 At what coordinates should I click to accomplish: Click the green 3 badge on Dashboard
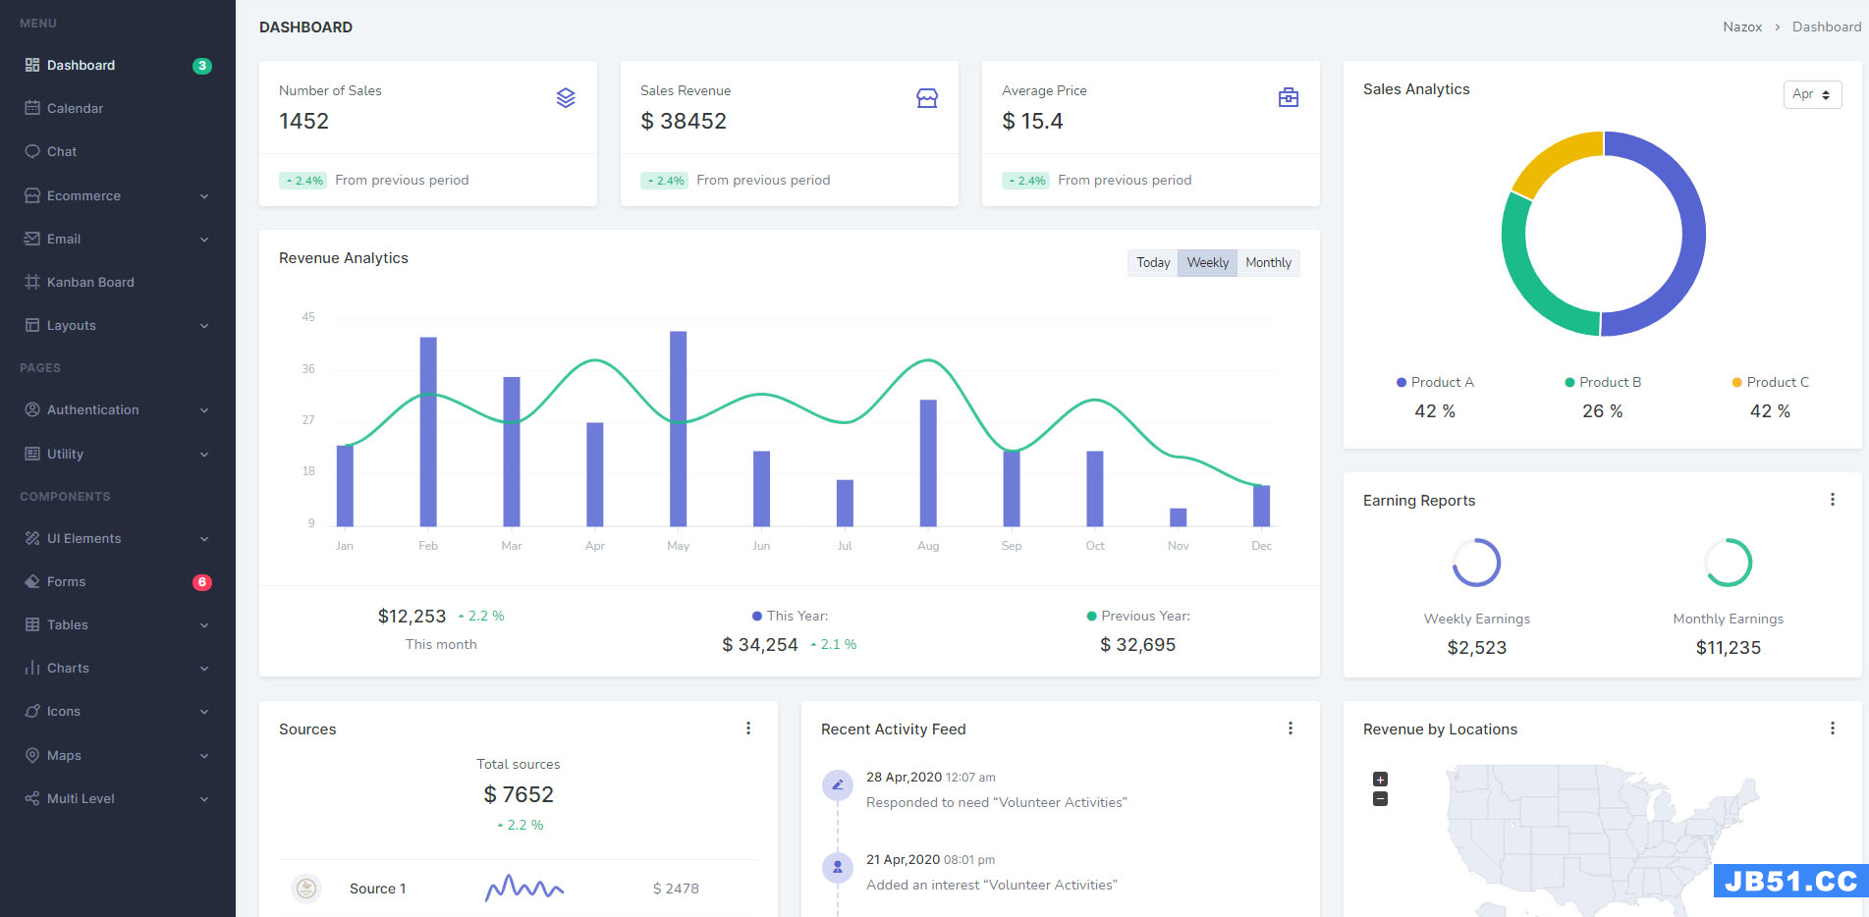point(202,66)
